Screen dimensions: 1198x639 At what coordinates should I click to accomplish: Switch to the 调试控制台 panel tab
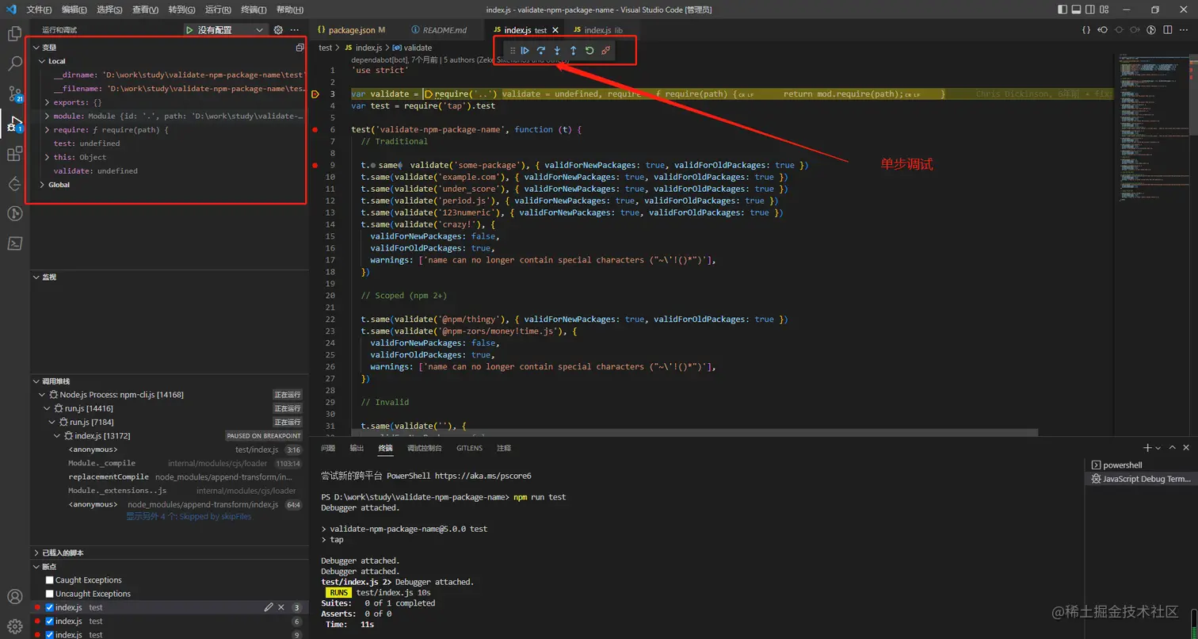tap(425, 448)
